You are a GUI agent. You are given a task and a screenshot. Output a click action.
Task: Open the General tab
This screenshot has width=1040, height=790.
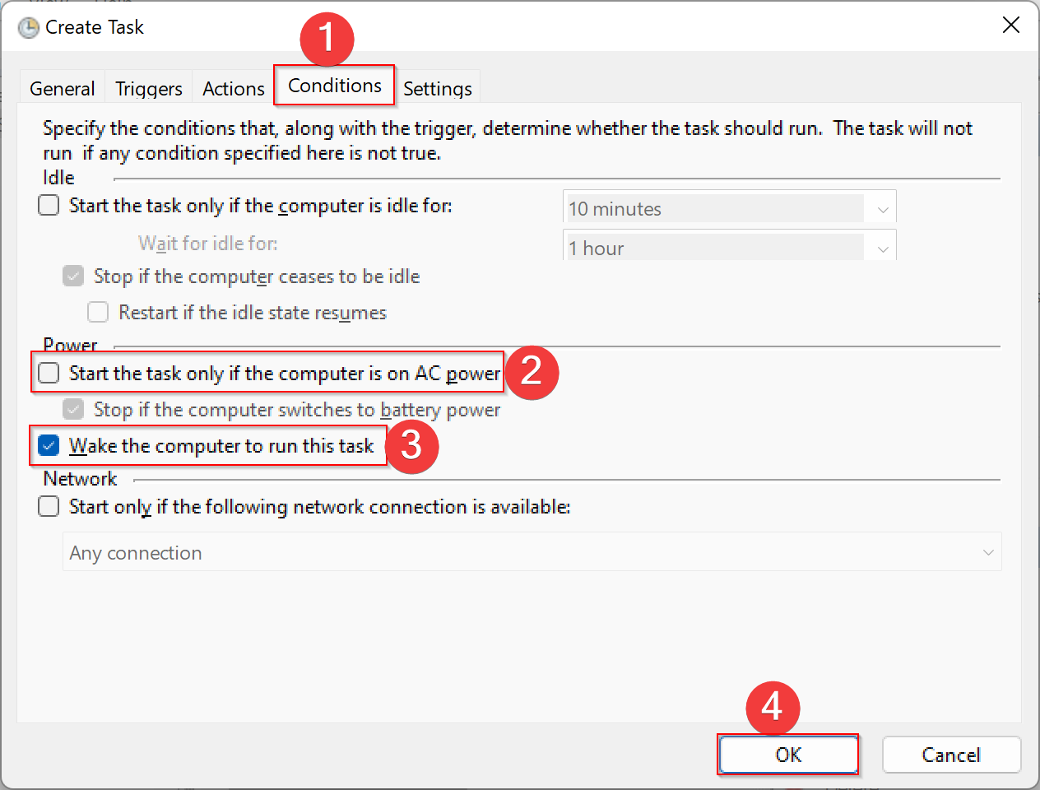63,88
